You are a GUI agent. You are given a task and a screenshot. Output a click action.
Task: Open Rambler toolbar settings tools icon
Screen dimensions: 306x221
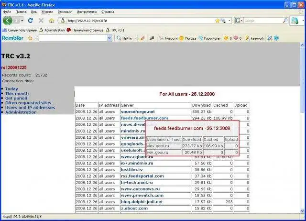tap(270, 38)
